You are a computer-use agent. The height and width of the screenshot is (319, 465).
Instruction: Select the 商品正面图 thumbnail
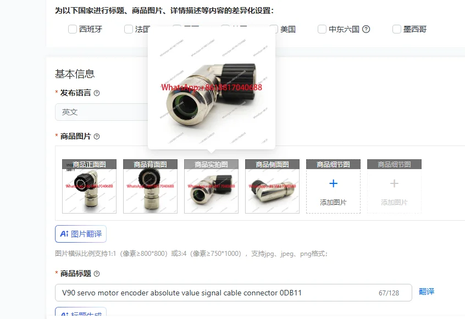click(x=89, y=186)
